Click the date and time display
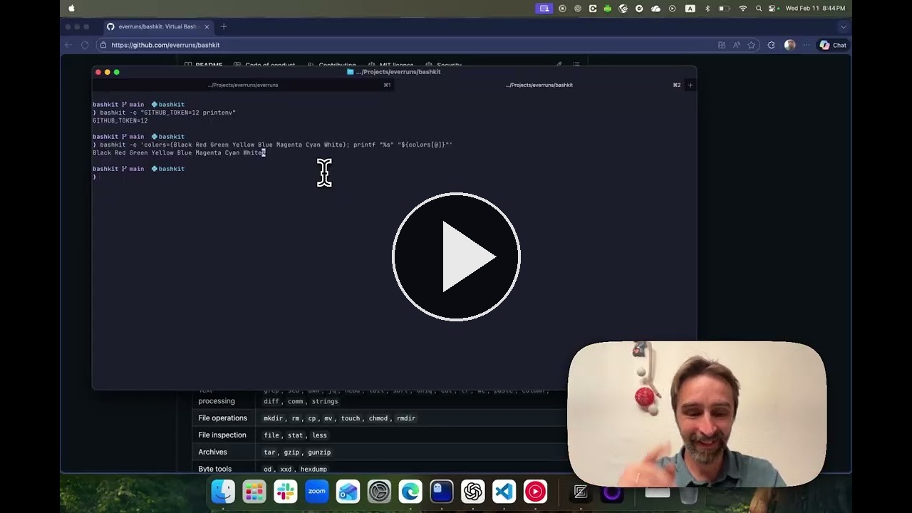 (x=815, y=9)
